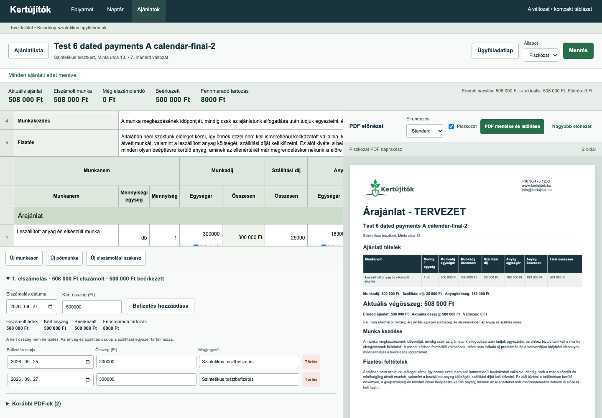
Task: Delete the 200000 payment with Törlés
Action: click(x=311, y=362)
